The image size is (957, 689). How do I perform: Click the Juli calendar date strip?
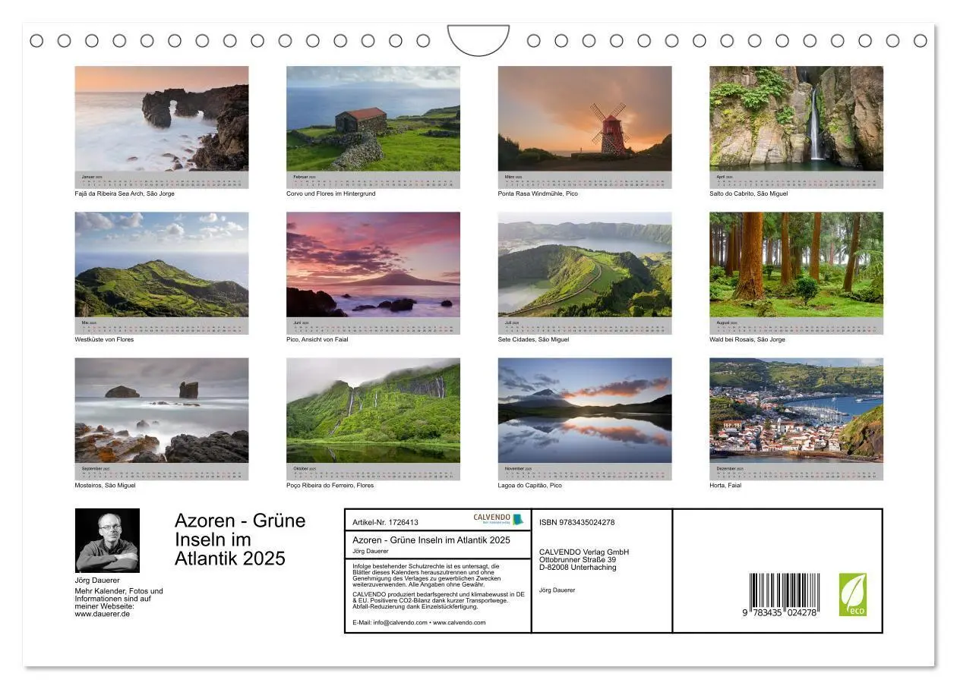585,326
